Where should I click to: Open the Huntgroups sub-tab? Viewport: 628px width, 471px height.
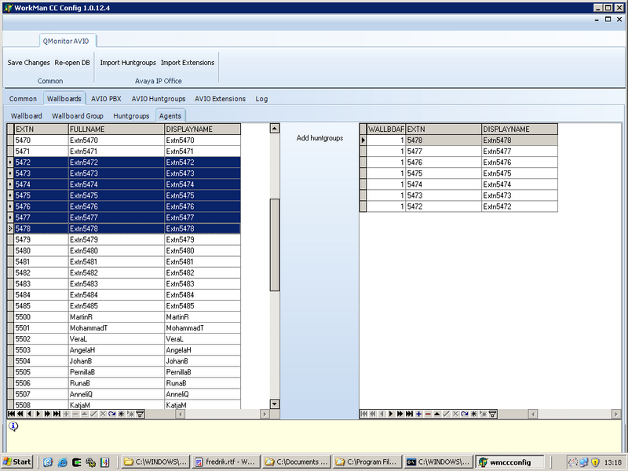131,115
